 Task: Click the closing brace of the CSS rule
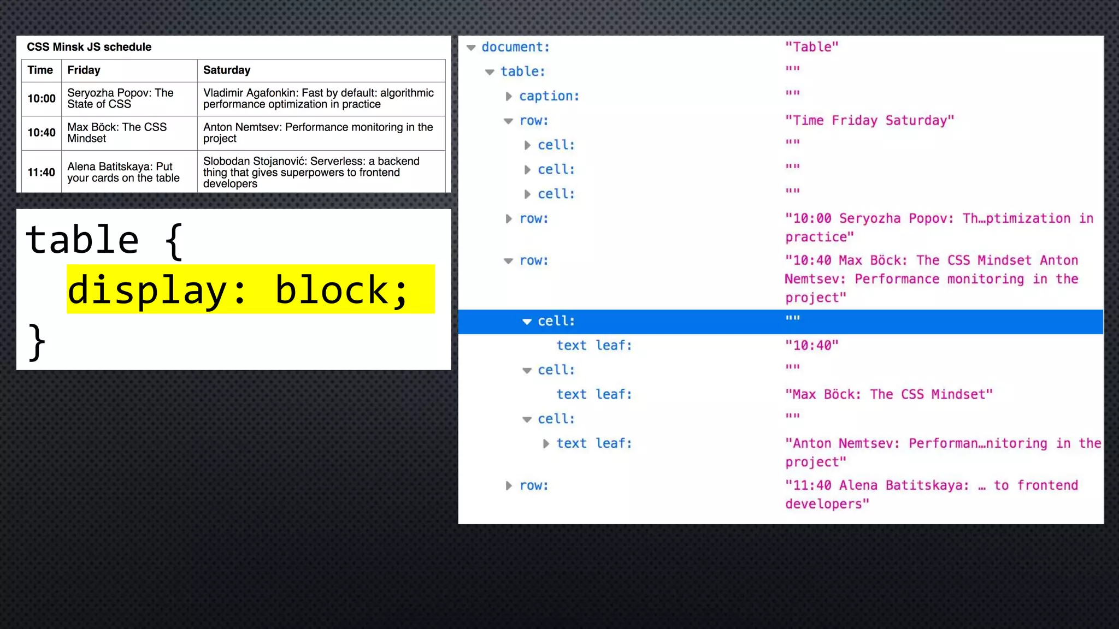pyautogui.click(x=37, y=342)
